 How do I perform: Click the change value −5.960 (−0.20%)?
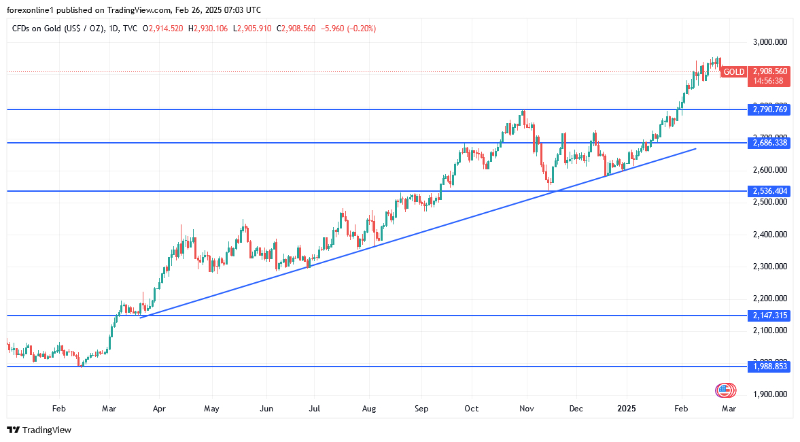click(x=348, y=29)
